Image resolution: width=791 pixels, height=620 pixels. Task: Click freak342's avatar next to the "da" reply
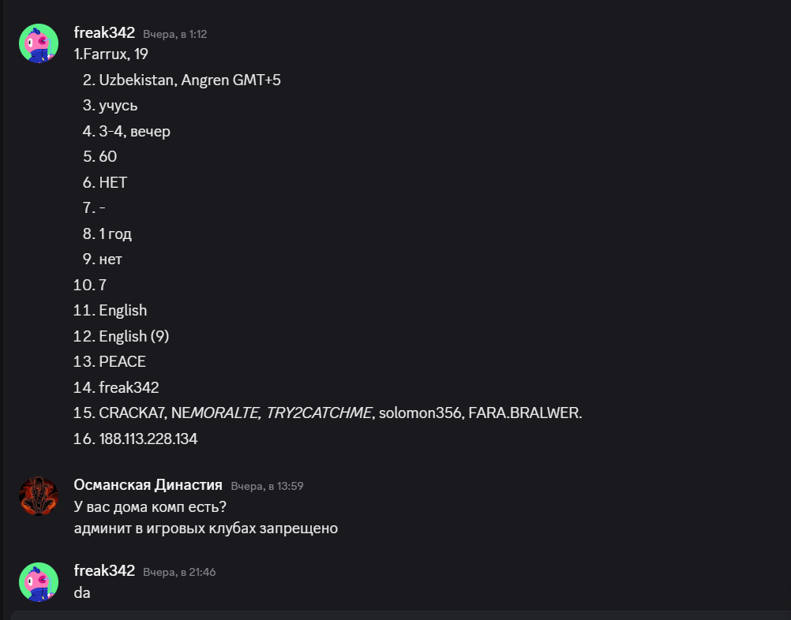(39, 581)
